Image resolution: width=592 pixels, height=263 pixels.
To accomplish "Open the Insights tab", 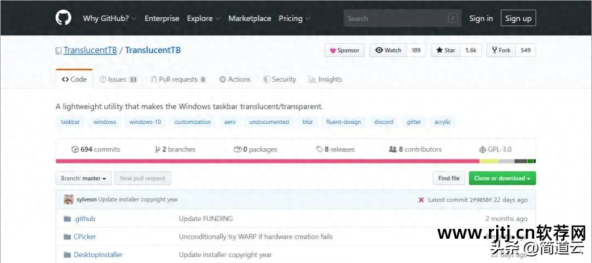I will (x=325, y=79).
